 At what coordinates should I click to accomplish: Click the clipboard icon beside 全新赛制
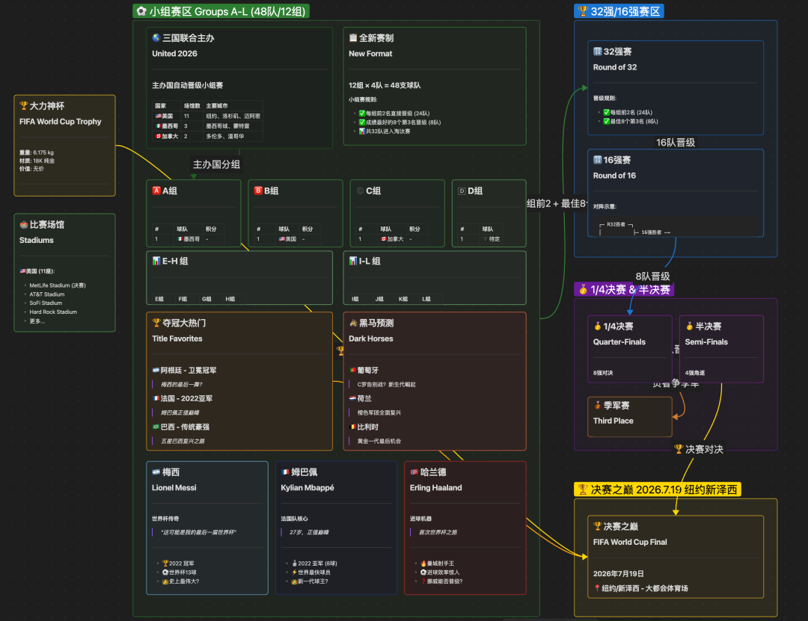click(x=353, y=37)
